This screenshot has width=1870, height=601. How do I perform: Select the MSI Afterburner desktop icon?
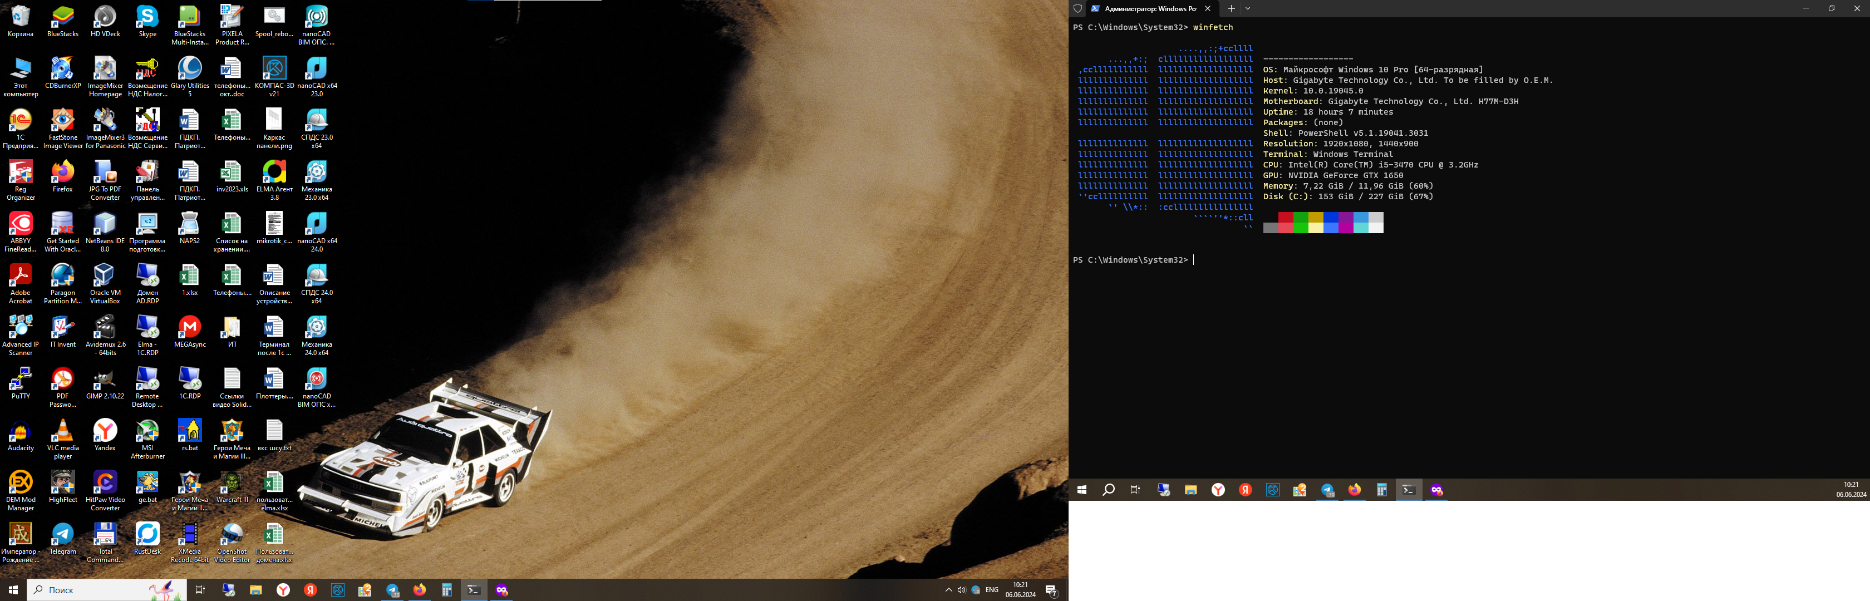tap(147, 439)
